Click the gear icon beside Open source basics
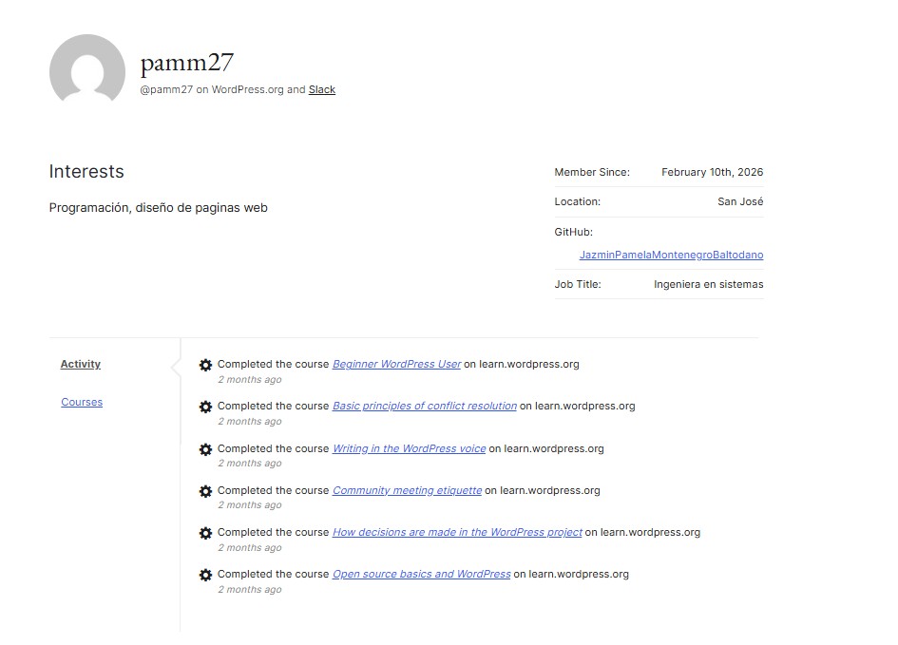898x645 pixels. [x=205, y=575]
